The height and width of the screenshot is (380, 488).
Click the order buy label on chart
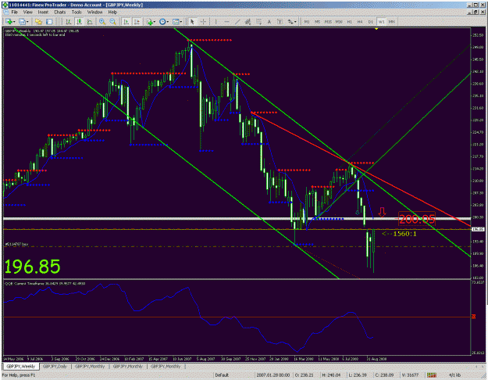(x=16, y=245)
